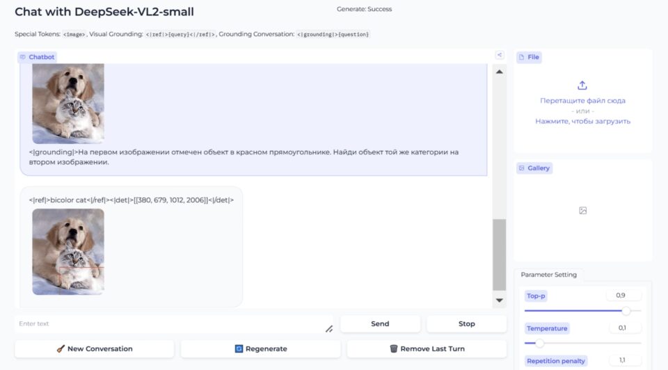The width and height of the screenshot is (668, 370).
Task: Click the upload link 'Нажмите, чтобы загрузить'
Action: (x=583, y=121)
